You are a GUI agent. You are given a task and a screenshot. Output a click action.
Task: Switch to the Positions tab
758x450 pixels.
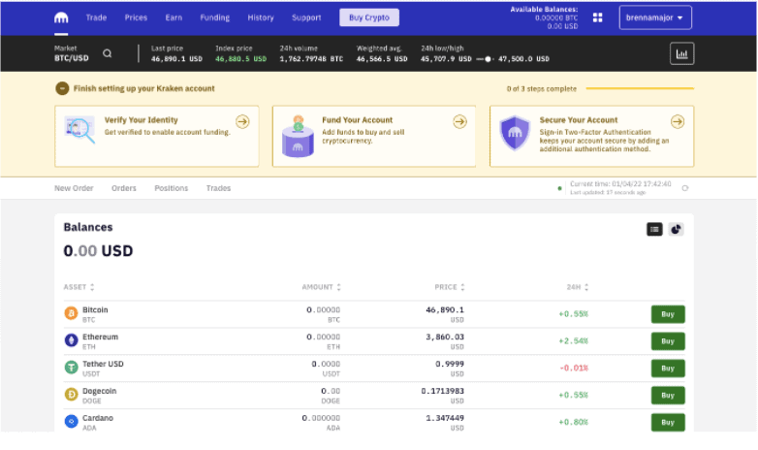click(x=172, y=188)
